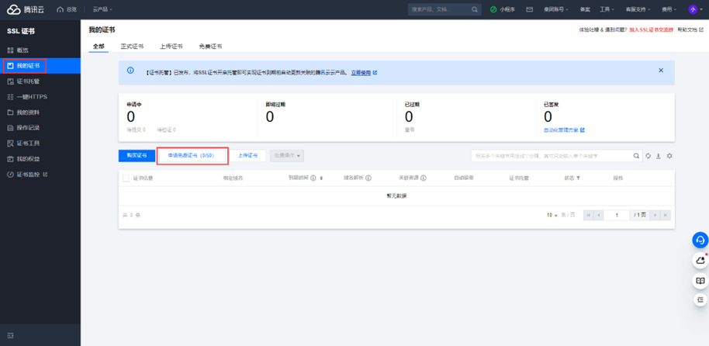Open the 状态 column filter icon
The height and width of the screenshot is (346, 709).
point(578,178)
